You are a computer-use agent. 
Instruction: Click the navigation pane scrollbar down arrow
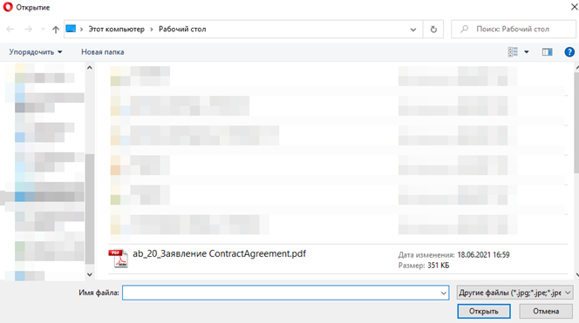click(x=90, y=274)
